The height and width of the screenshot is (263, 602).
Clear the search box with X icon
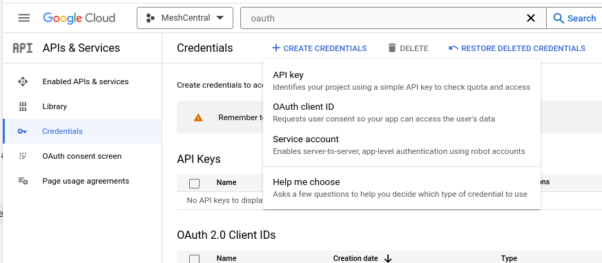coord(531,18)
